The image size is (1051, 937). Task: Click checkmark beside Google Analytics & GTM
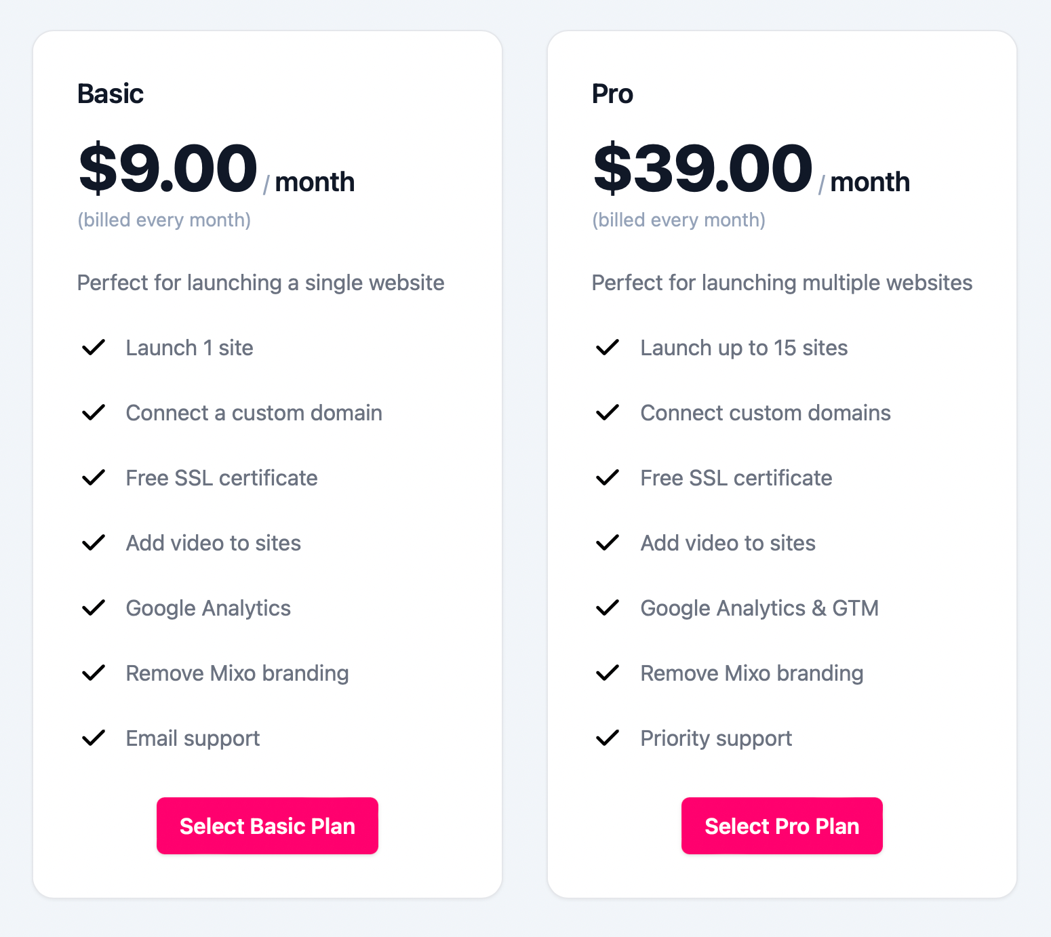(608, 607)
